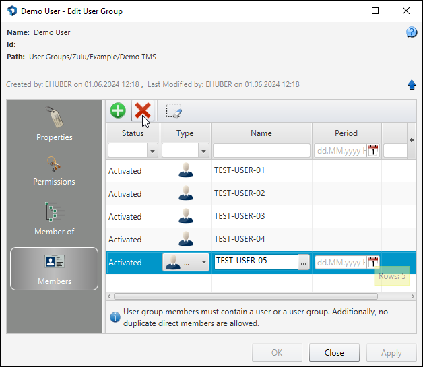Open calendar picker in TEST-USER-05 row
This screenshot has height=367, width=423.
(373, 262)
